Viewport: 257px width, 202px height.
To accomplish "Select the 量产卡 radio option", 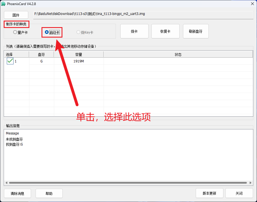I will [21, 32].
